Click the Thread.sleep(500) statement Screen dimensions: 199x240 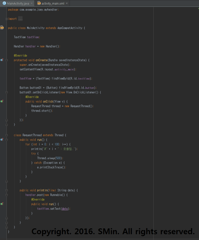[50, 158]
